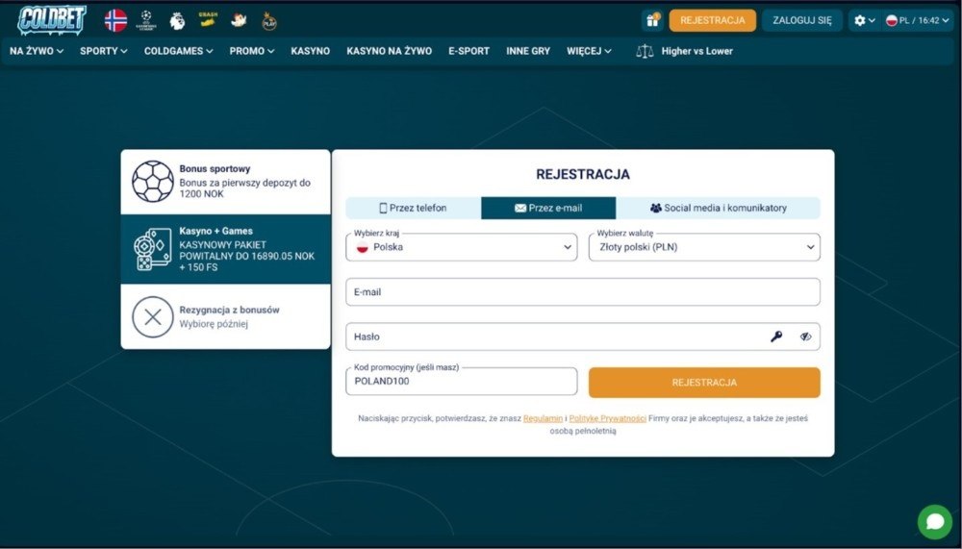Click the orange Rejestracja button in header
The height and width of the screenshot is (549, 962).
pyautogui.click(x=712, y=20)
